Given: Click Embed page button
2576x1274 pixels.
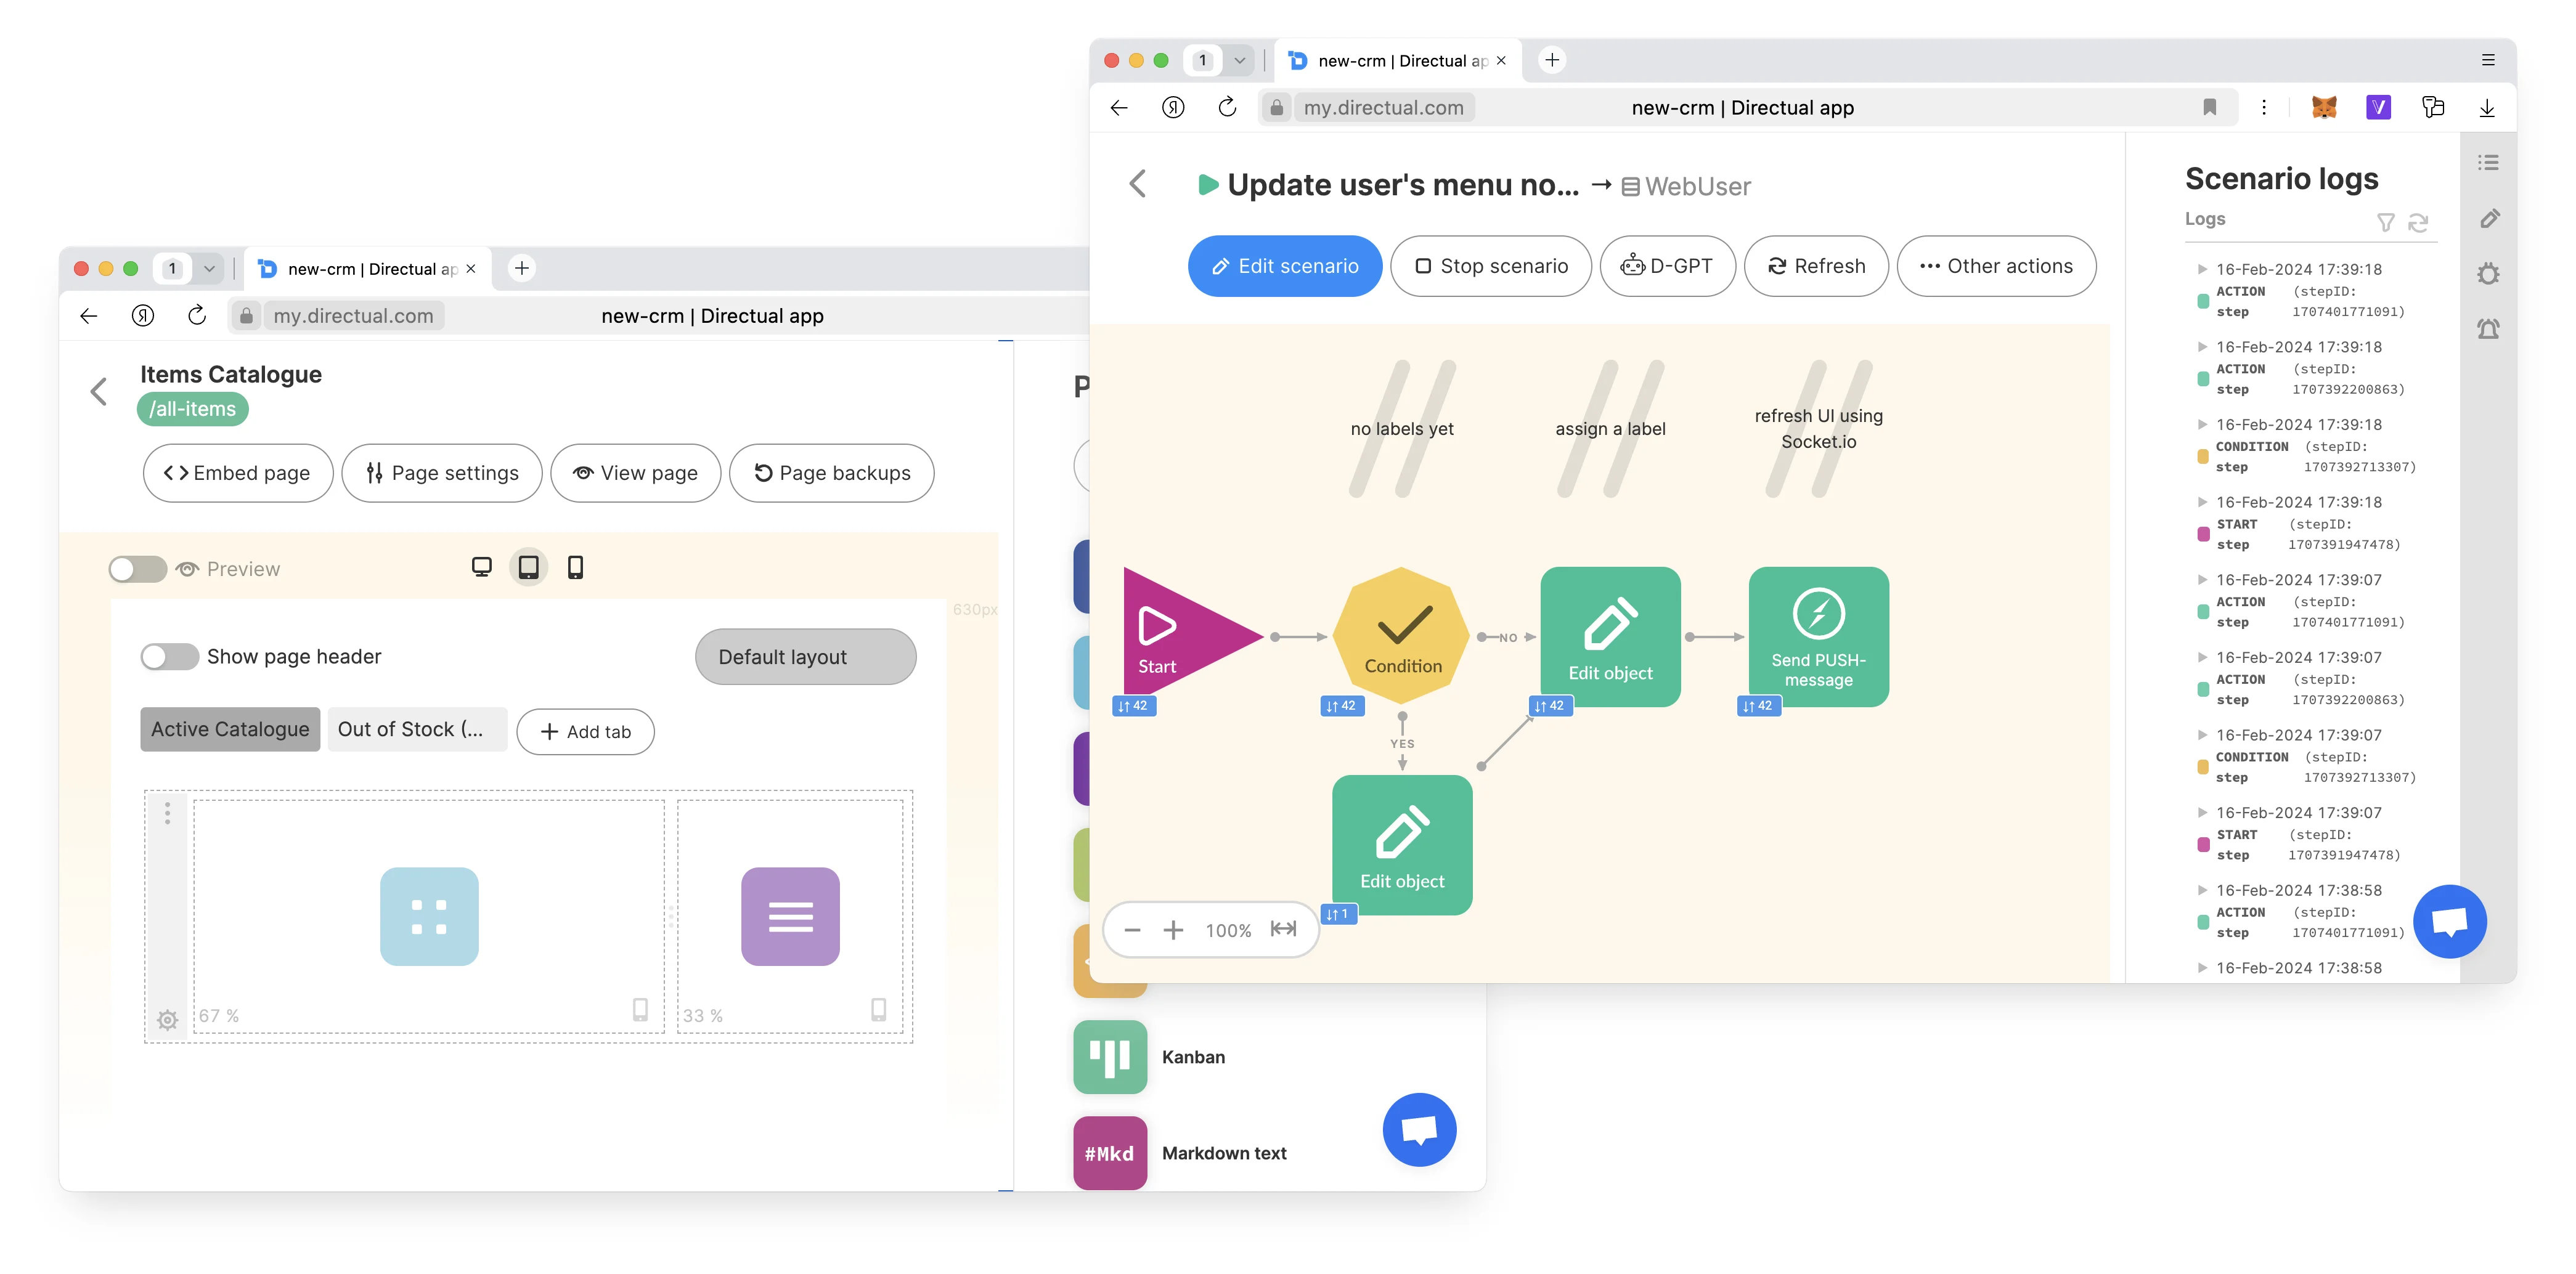Looking at the screenshot, I should 237,473.
